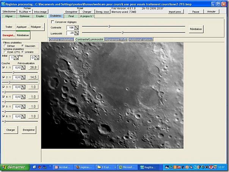The image size is (229, 172).
Task: Click the layer 1:1 preview value 26,8
Action: pyautogui.click(x=33, y=67)
